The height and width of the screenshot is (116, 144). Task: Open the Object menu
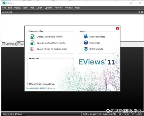click(x=17, y=8)
